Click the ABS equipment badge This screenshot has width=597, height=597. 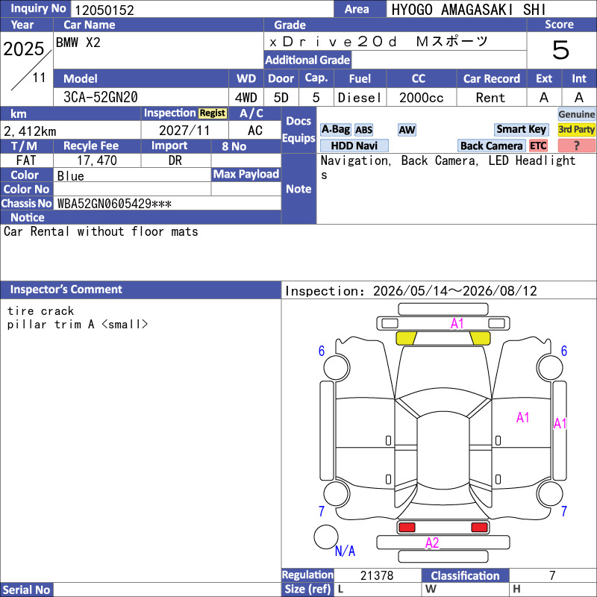coord(363,130)
